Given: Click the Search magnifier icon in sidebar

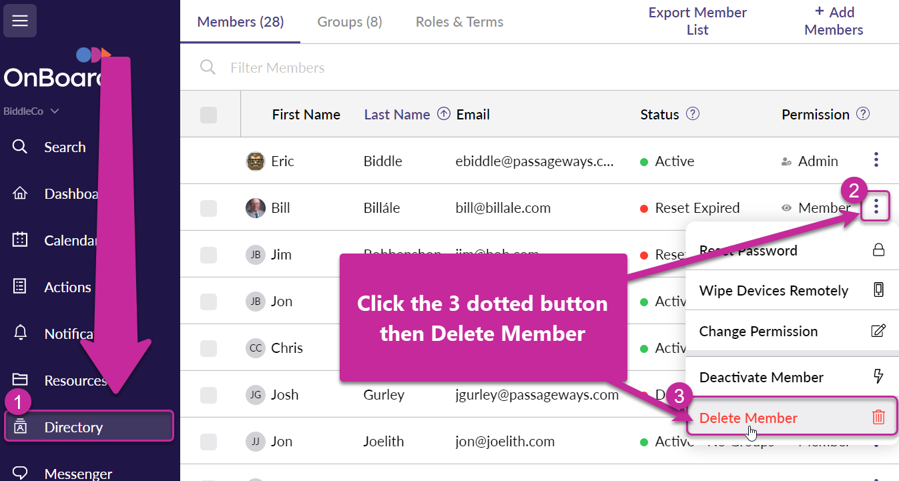Looking at the screenshot, I should [x=20, y=147].
